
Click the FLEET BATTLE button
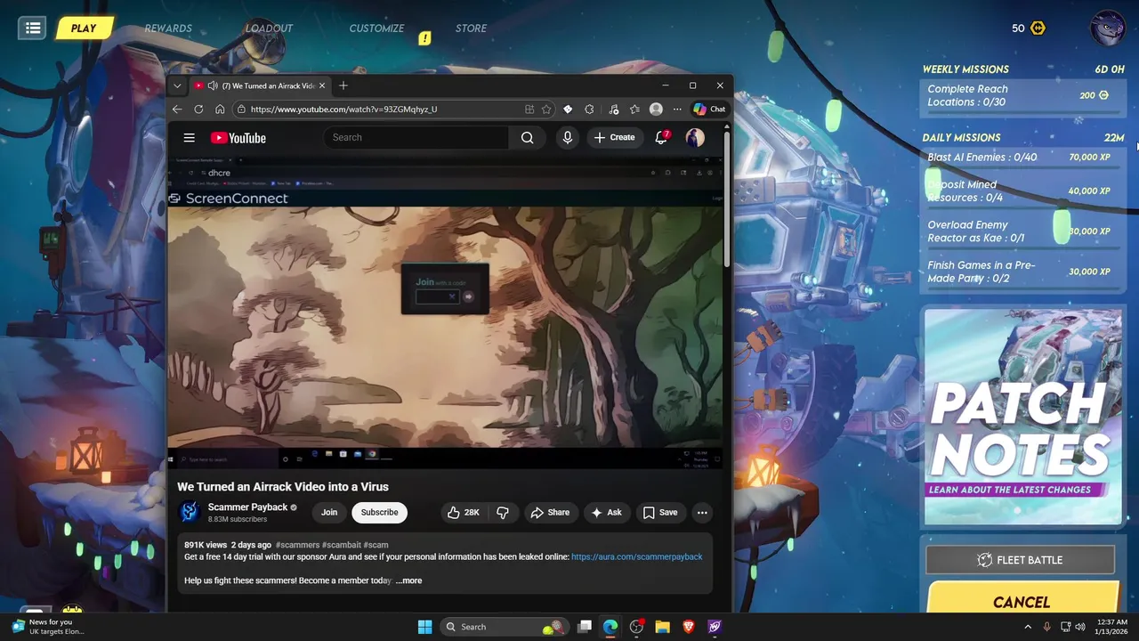click(x=1020, y=560)
